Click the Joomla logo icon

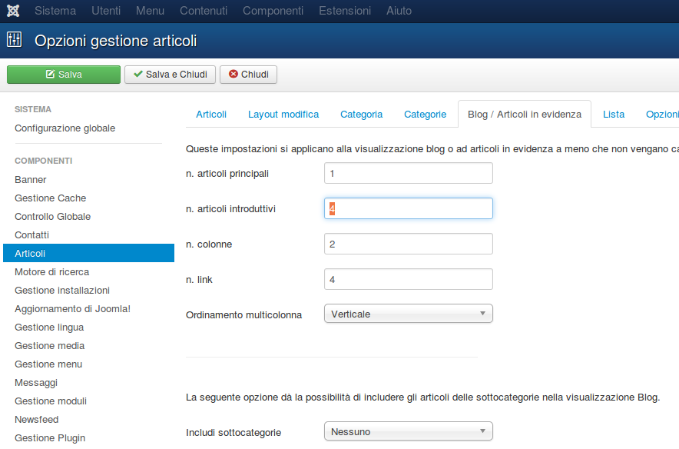pos(14,11)
